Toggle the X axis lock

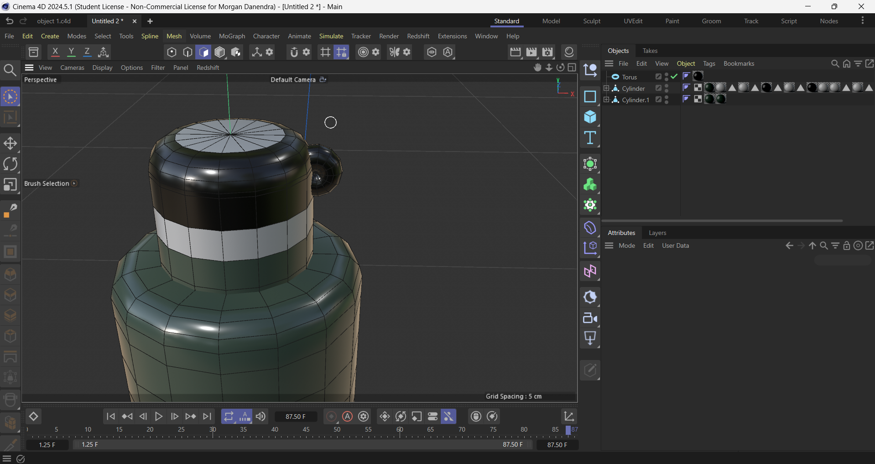(x=55, y=52)
